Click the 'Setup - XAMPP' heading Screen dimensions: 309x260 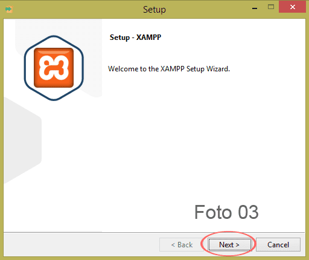[x=135, y=37]
